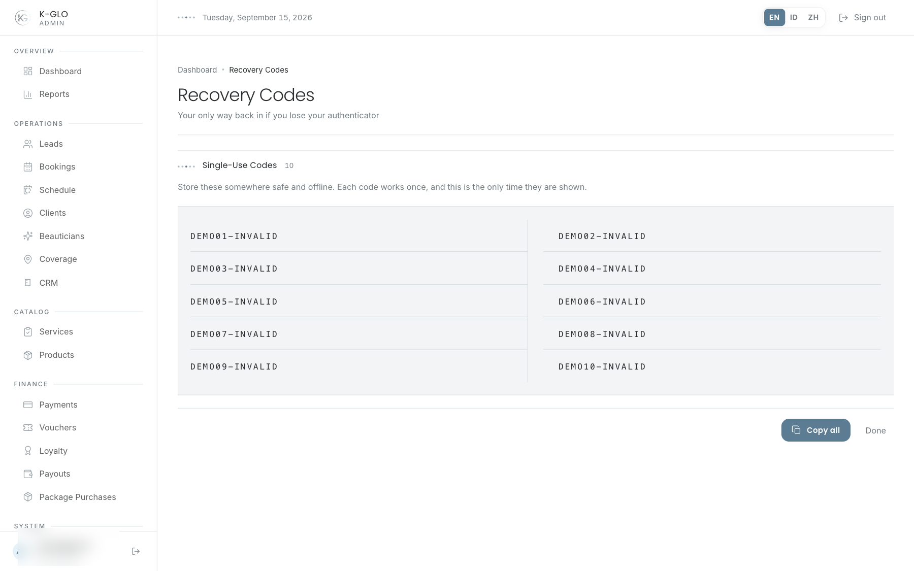Open Bookings section
The width and height of the screenshot is (914, 571).
(x=78, y=167)
